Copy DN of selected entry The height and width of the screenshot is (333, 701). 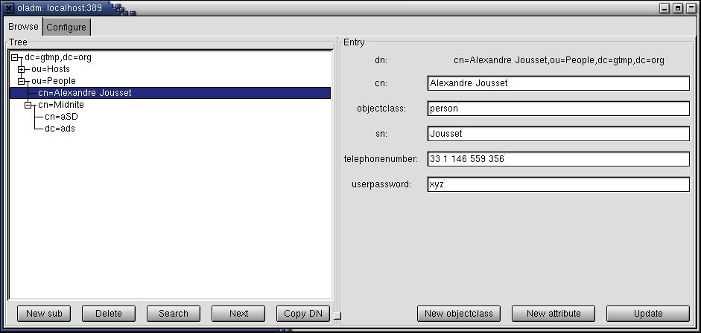click(x=302, y=314)
